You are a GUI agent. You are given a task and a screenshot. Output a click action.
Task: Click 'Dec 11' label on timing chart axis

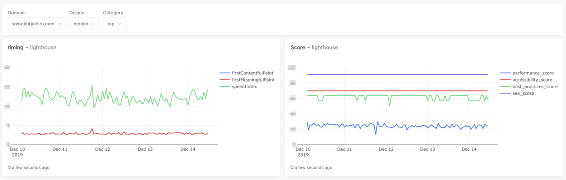point(60,149)
